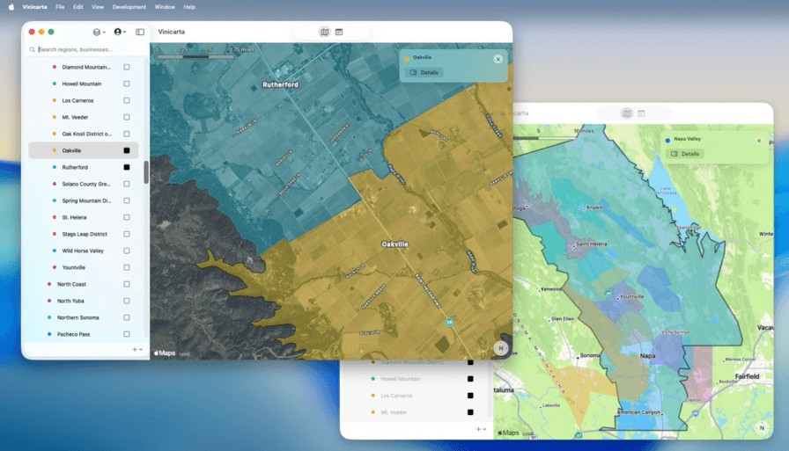Enable the Oak Knoll District checkbox
Viewport: 789px width, 451px height.
tap(127, 134)
